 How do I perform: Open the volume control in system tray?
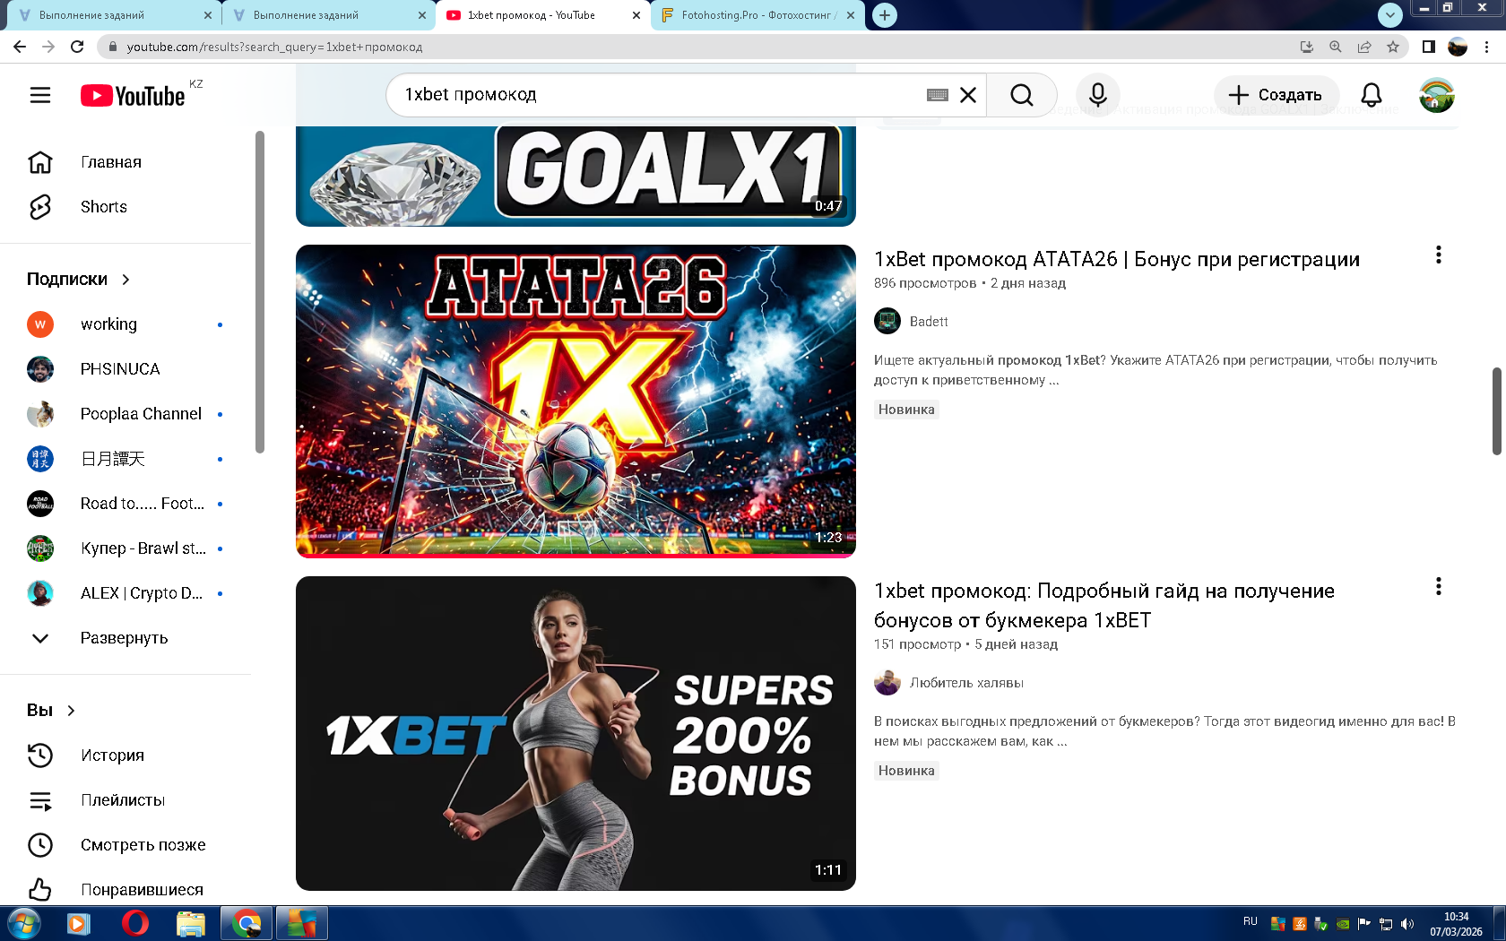(1407, 924)
